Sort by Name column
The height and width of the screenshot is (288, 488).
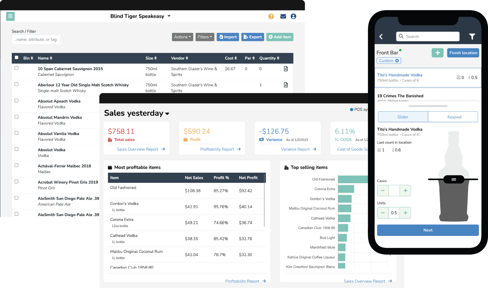[x=45, y=58]
